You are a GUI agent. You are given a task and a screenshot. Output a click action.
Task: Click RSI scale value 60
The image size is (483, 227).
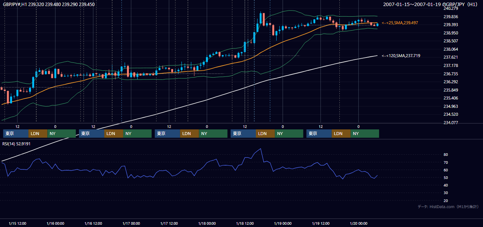[x=446, y=170]
